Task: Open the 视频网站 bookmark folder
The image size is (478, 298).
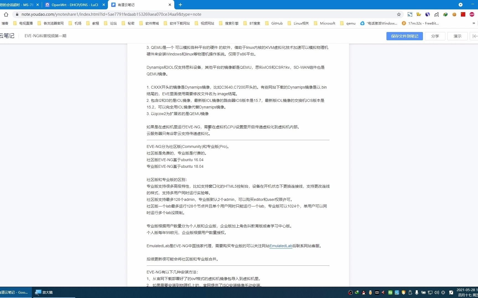Action: coord(204,23)
